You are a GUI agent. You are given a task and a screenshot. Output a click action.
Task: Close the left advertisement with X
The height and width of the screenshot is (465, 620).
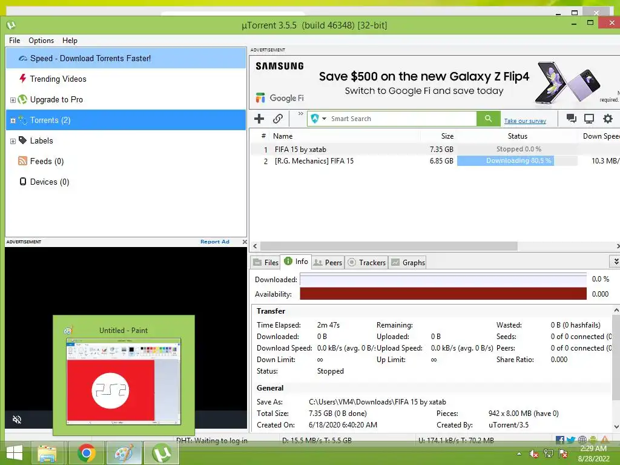click(245, 242)
